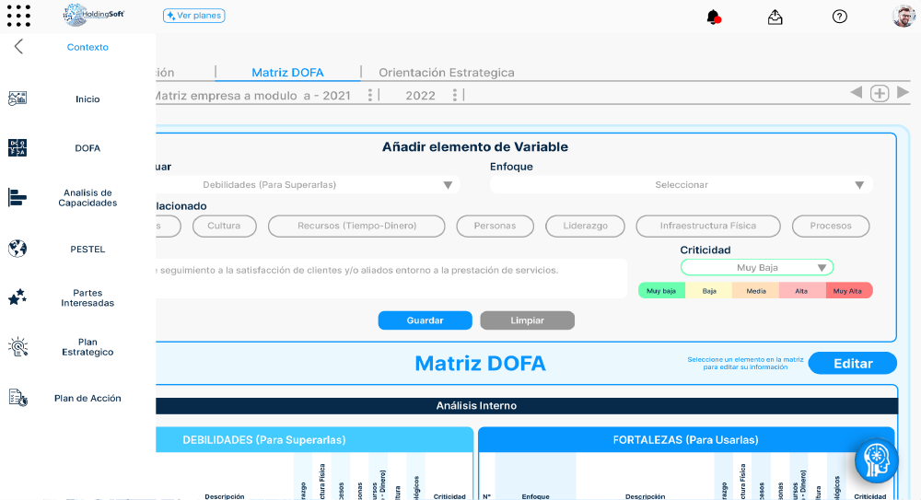Go to Inicio in sidebar
The image size is (921, 500).
87,99
